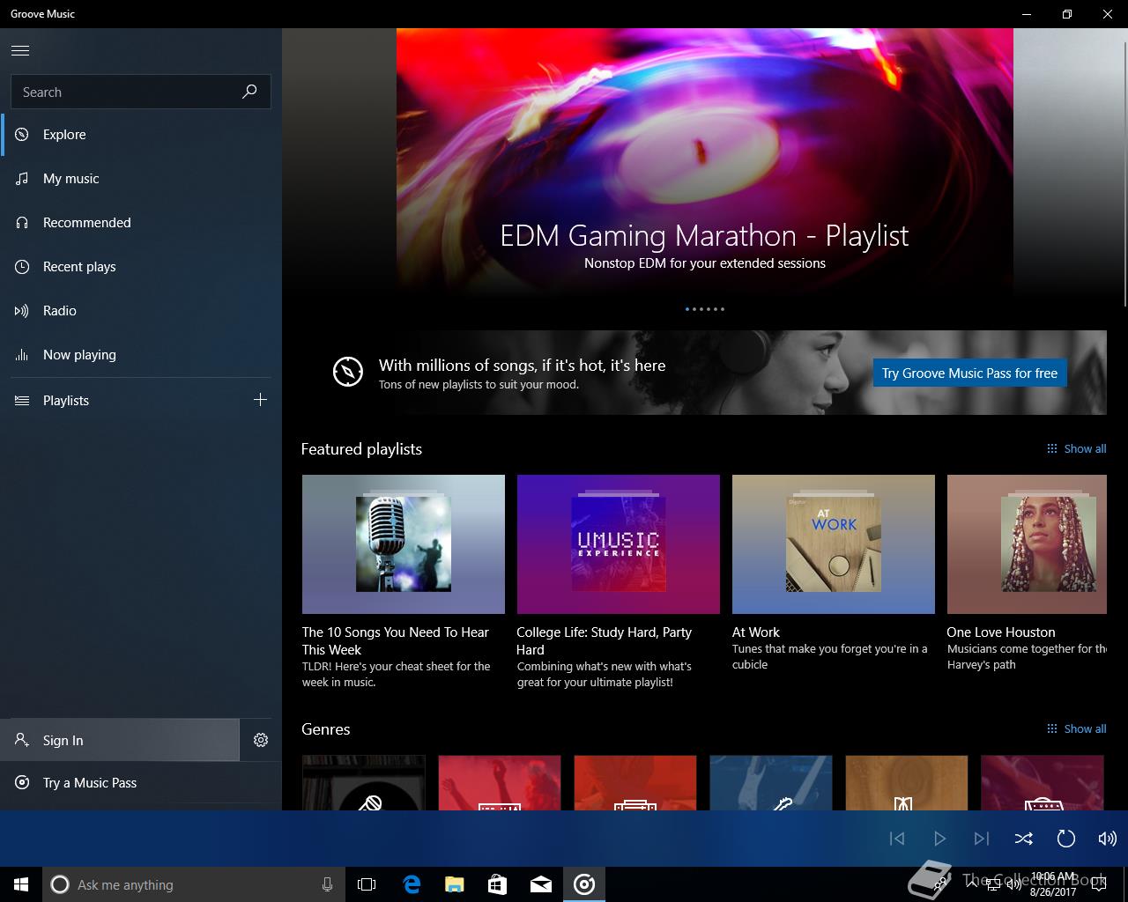The image size is (1128, 902).
Task: Click 'At Work' title text
Action: tap(756, 632)
